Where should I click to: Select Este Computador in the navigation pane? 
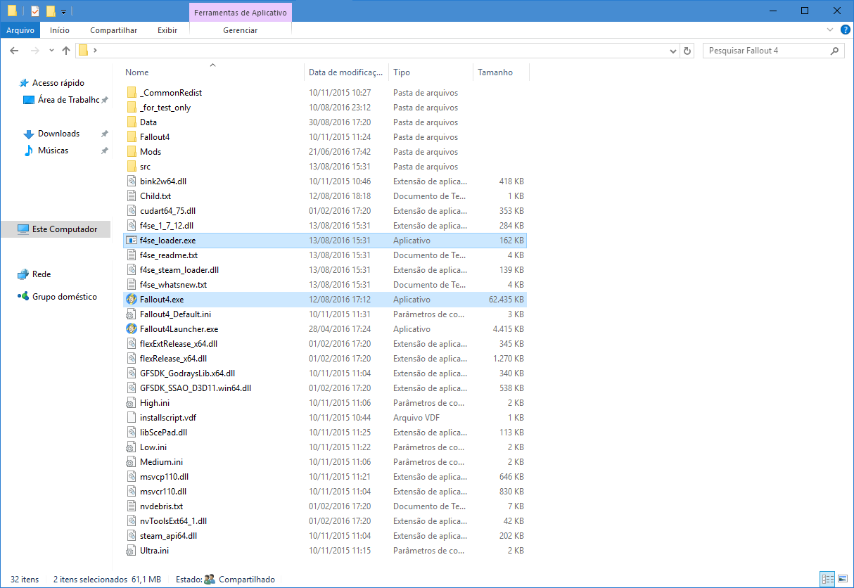56,229
